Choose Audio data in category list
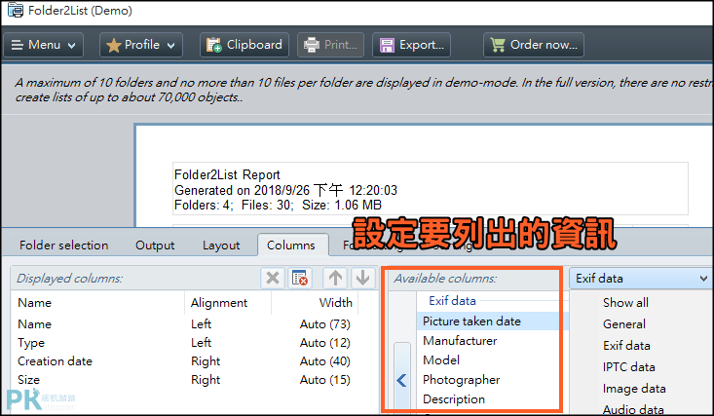This screenshot has height=416, width=714. pyautogui.click(x=633, y=409)
